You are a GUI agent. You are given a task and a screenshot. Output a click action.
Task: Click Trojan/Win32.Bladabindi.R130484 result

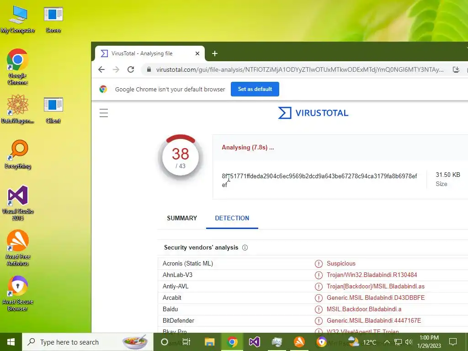[372, 275]
